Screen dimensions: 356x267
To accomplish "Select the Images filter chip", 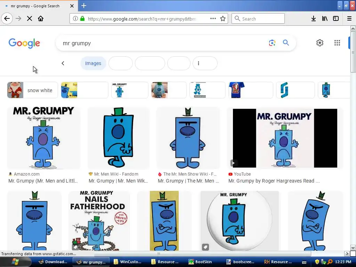I will click(93, 63).
